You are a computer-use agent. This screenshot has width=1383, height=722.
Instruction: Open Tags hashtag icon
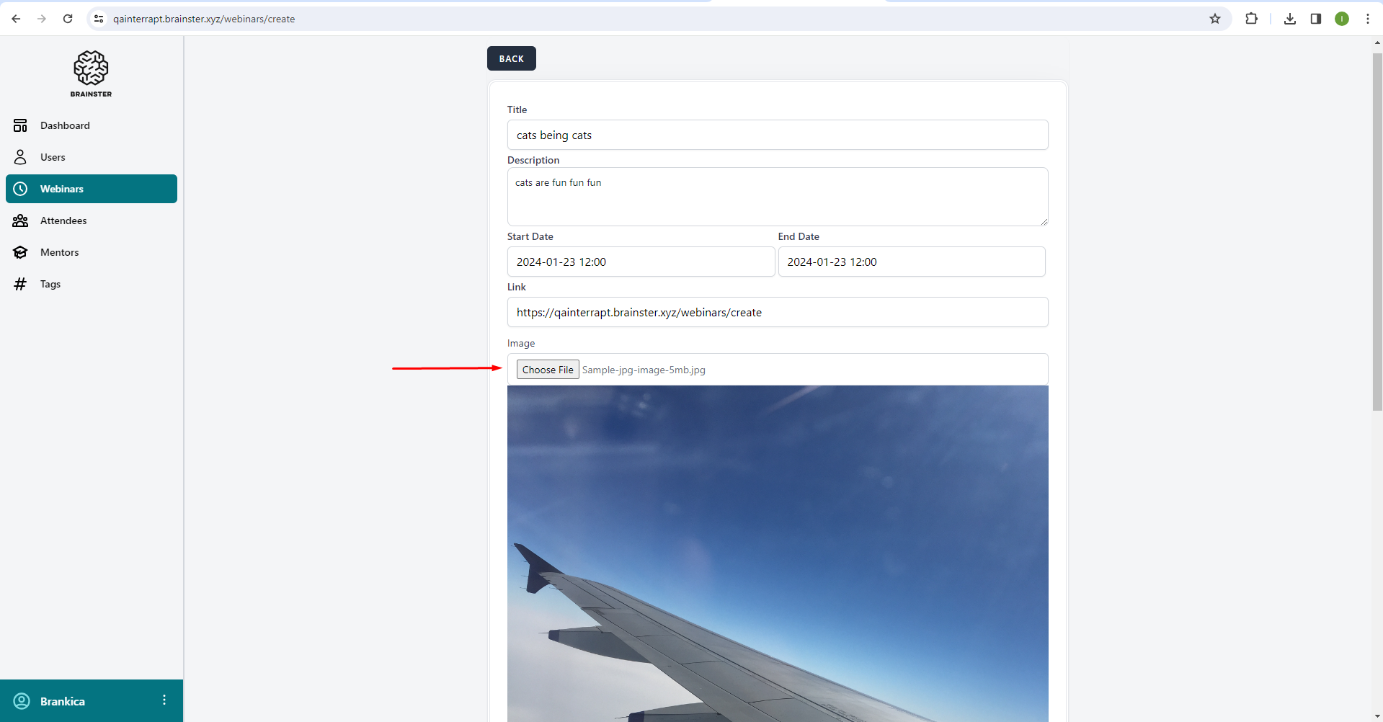(x=20, y=284)
